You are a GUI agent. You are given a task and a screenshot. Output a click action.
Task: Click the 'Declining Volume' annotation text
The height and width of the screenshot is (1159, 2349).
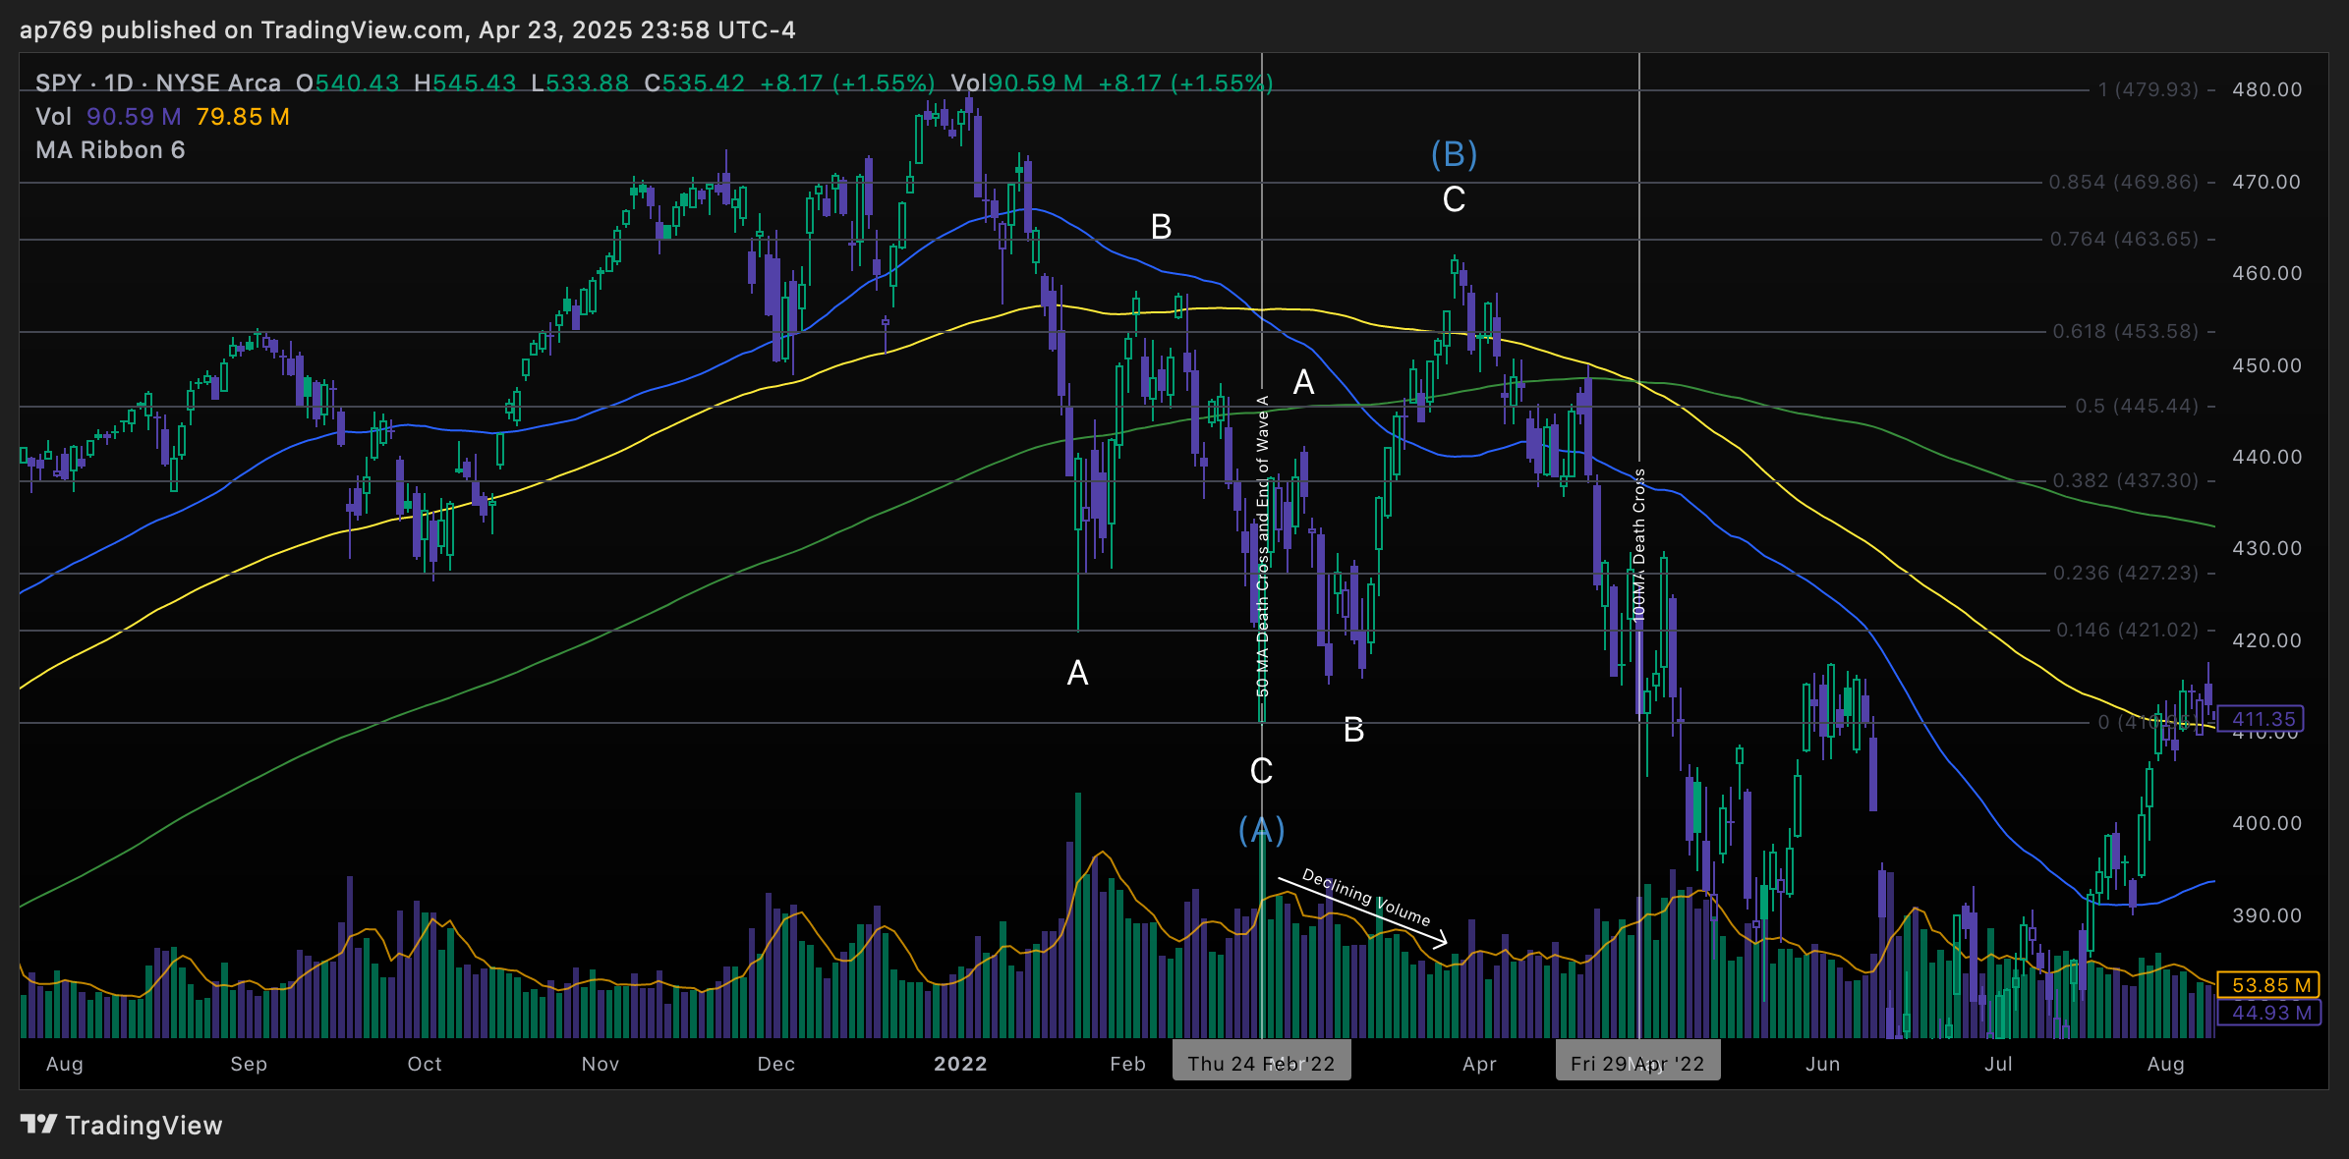(x=1366, y=897)
